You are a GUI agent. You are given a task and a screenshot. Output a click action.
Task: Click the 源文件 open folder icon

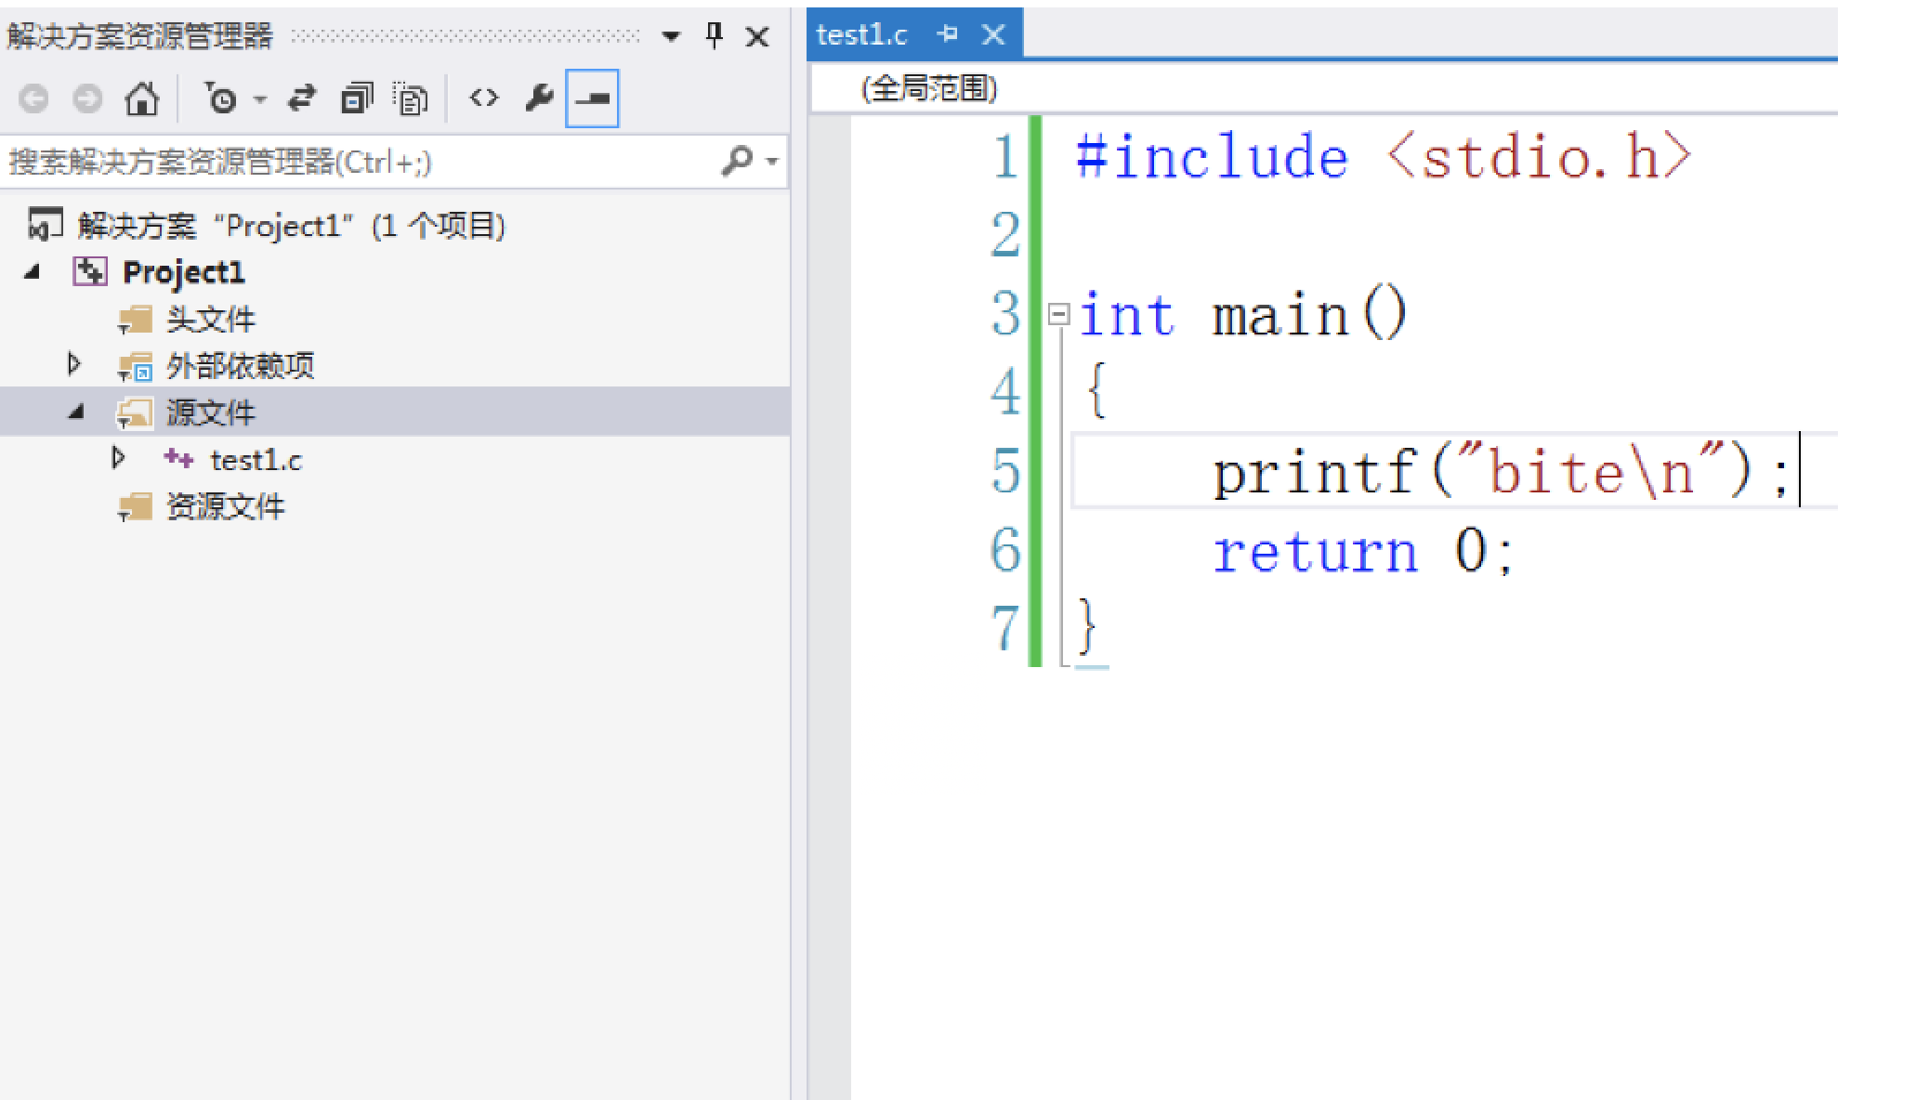136,413
